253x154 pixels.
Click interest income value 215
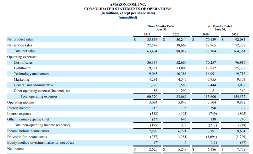click(x=155, y=108)
